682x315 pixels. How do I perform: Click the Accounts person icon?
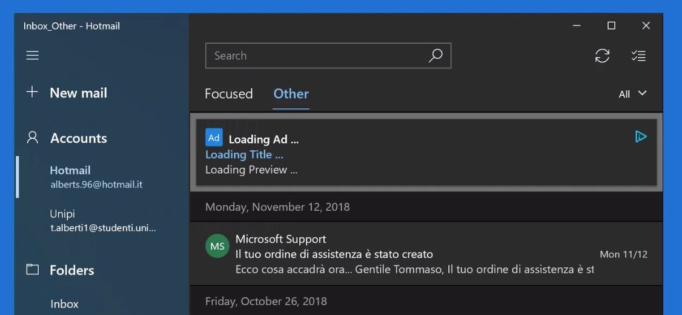33,138
